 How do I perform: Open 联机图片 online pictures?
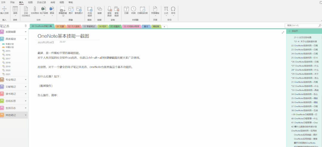(x=79, y=9)
